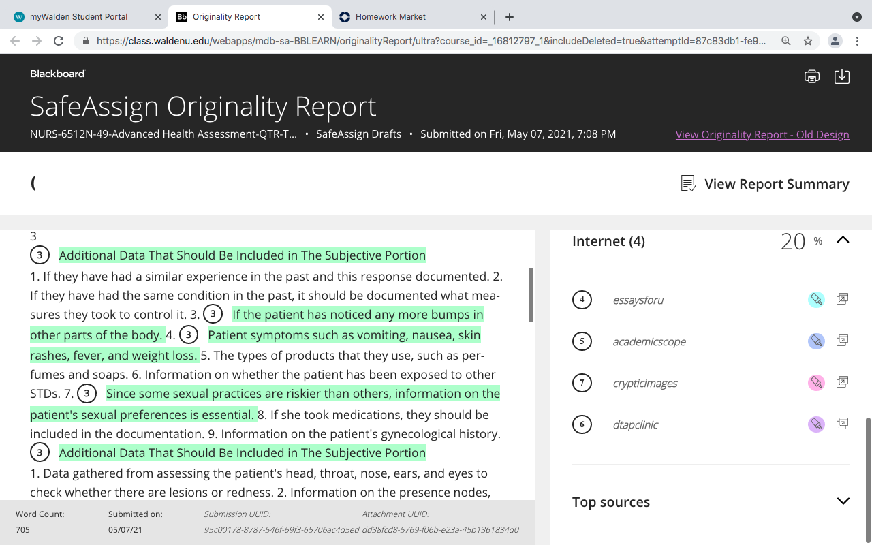This screenshot has height=545, width=872.
Task: Expand the Top sources section
Action: pyautogui.click(x=843, y=501)
